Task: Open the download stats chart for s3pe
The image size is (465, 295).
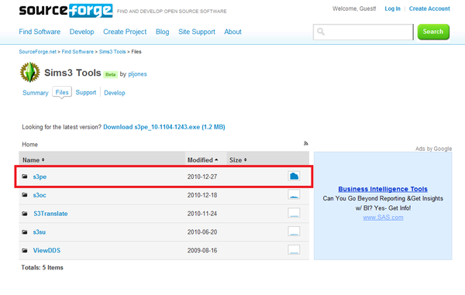Action: click(x=294, y=177)
